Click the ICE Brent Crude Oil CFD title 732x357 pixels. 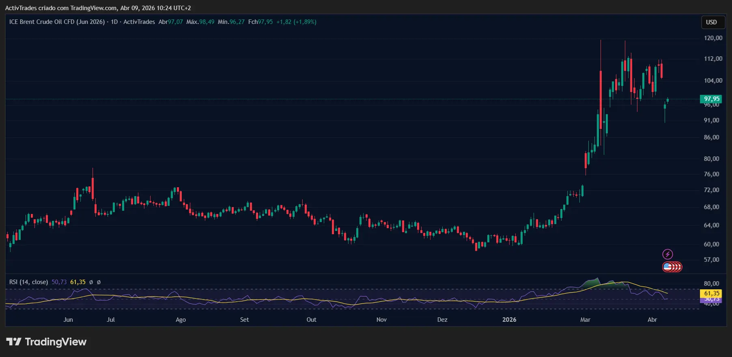57,22
